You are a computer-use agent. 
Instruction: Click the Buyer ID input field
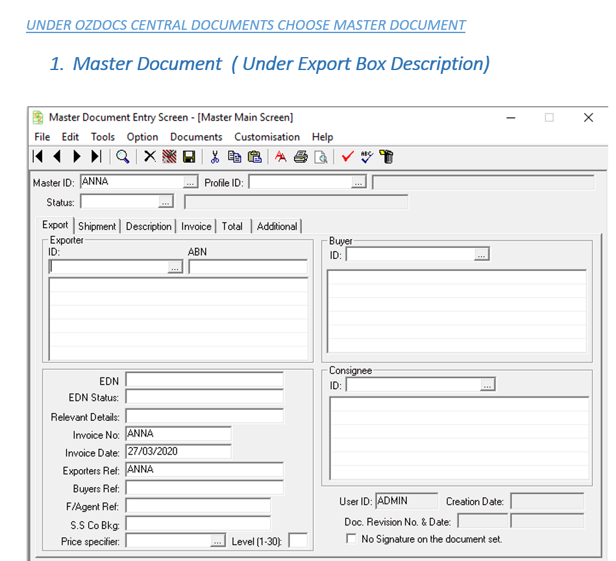point(410,254)
